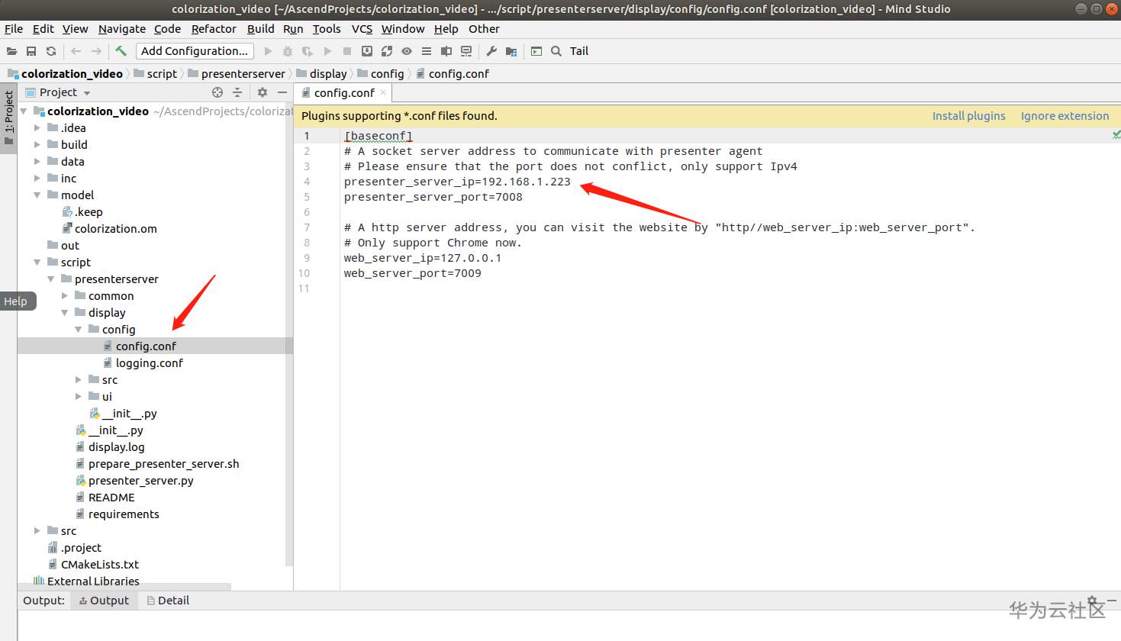Click the circular-arrows square icon in toolbar
The width and height of the screenshot is (1121, 641).
point(387,51)
